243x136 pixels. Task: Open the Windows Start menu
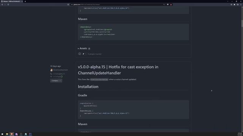click(x=2, y=134)
